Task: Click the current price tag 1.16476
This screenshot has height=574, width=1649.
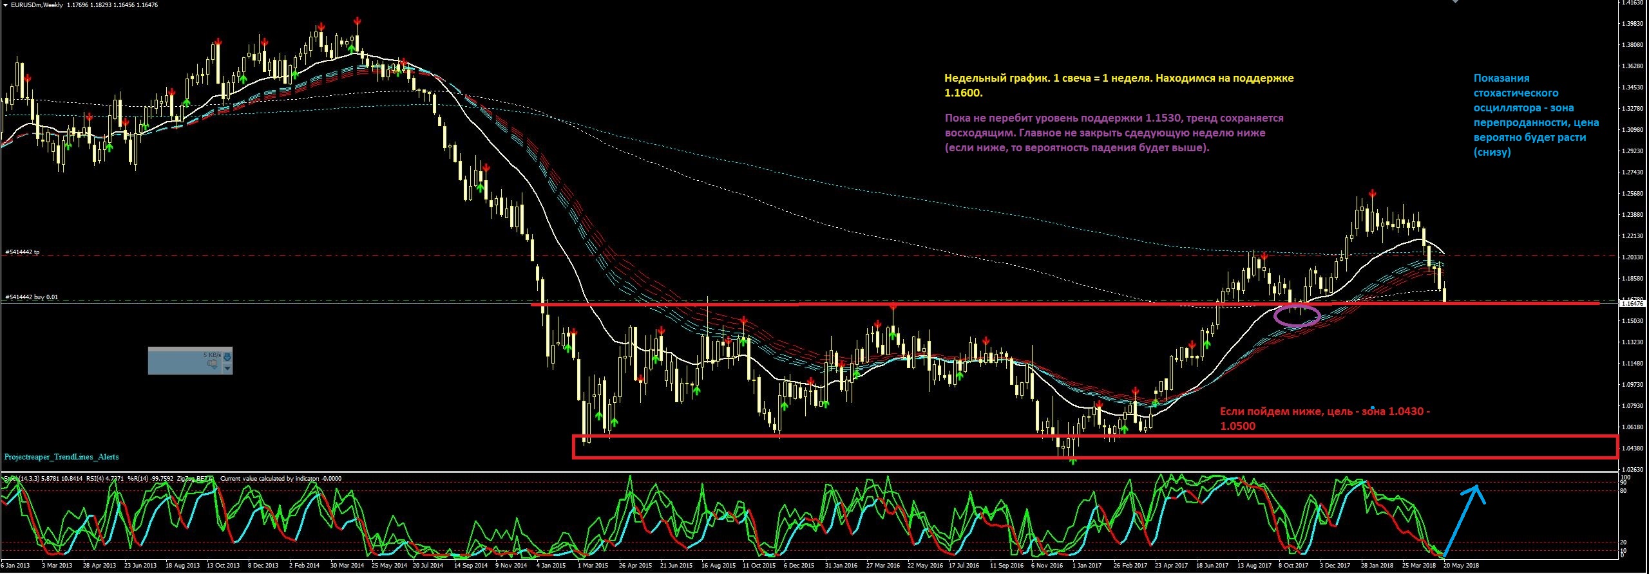Action: click(x=1634, y=302)
